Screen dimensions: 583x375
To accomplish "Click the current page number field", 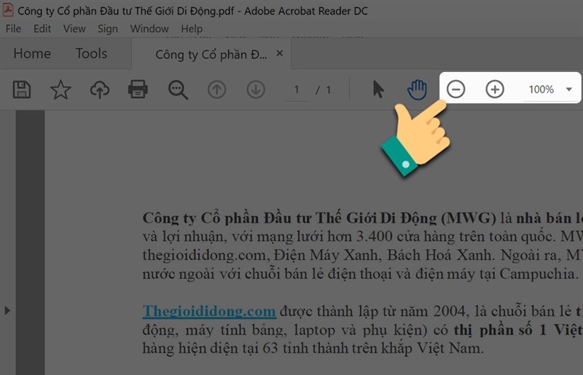I will tap(297, 90).
